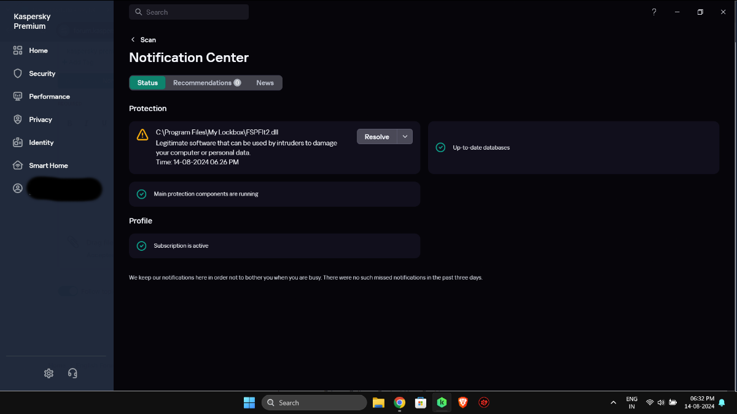
Task: Open Windows notifications bell icon
Action: [x=722, y=403]
